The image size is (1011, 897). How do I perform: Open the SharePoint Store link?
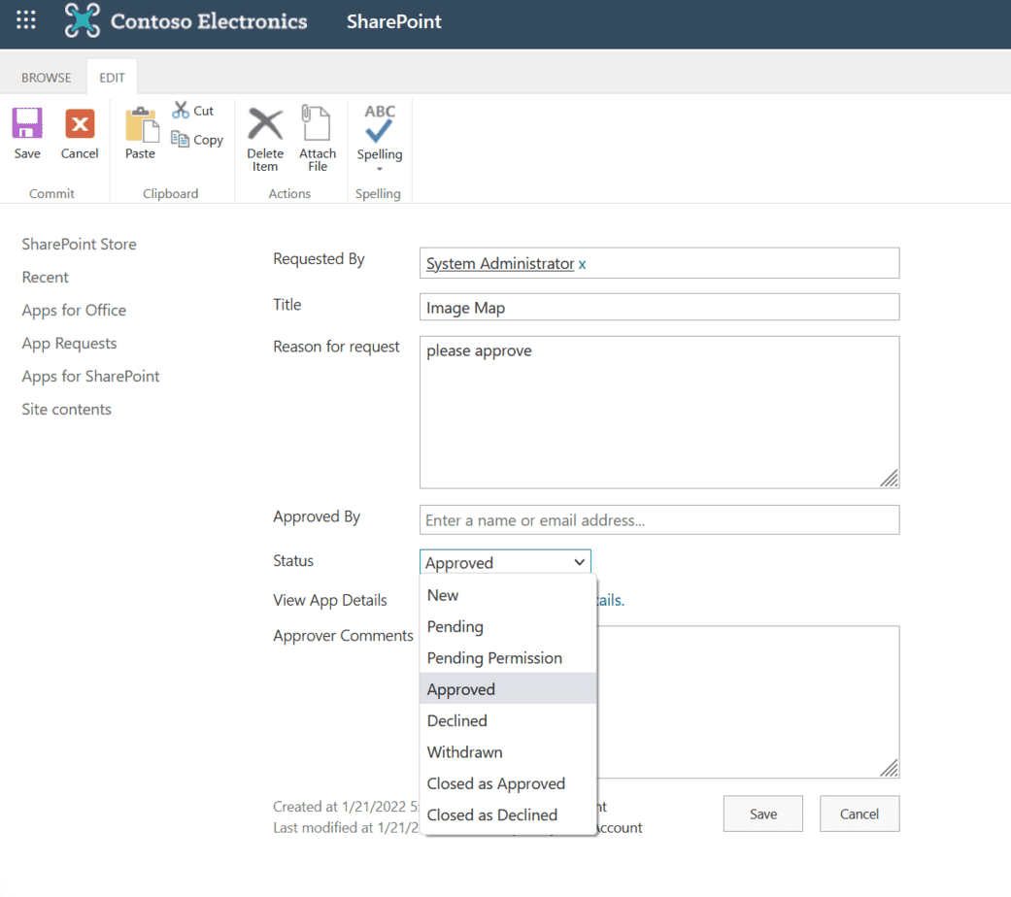pos(79,244)
